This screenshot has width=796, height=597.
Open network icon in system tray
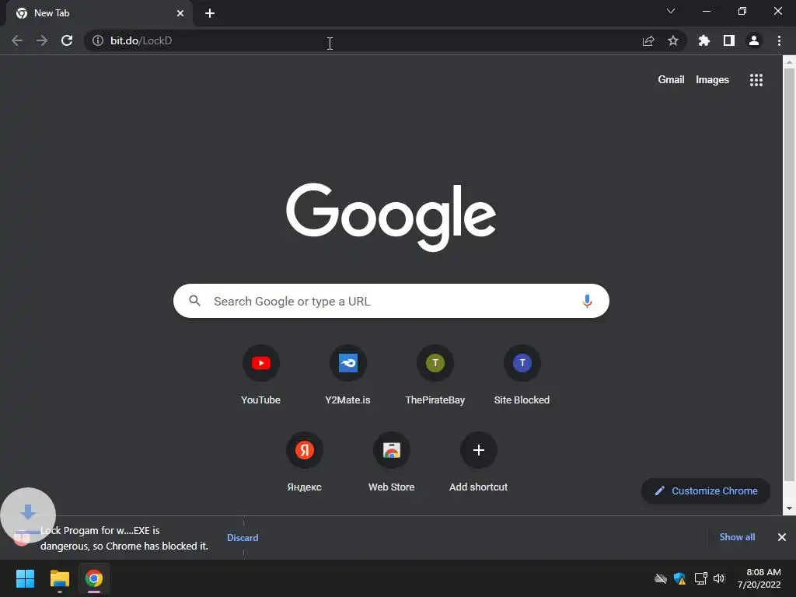point(700,578)
